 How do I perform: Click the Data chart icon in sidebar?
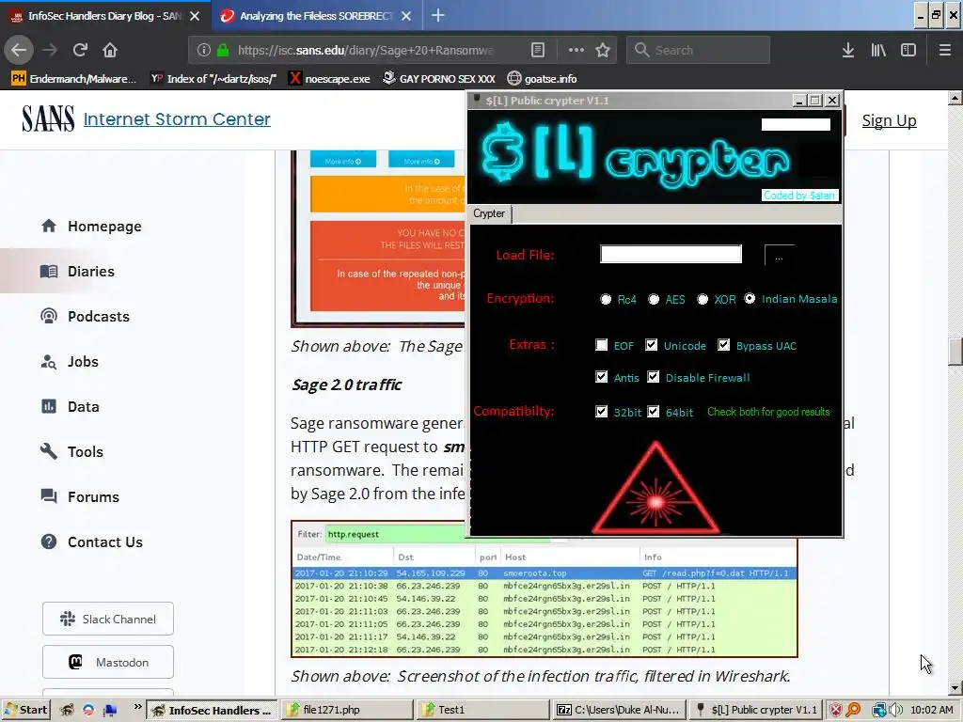(x=49, y=406)
